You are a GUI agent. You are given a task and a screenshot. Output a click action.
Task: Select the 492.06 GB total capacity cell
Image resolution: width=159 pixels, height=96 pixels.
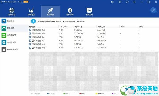(x=79, y=41)
